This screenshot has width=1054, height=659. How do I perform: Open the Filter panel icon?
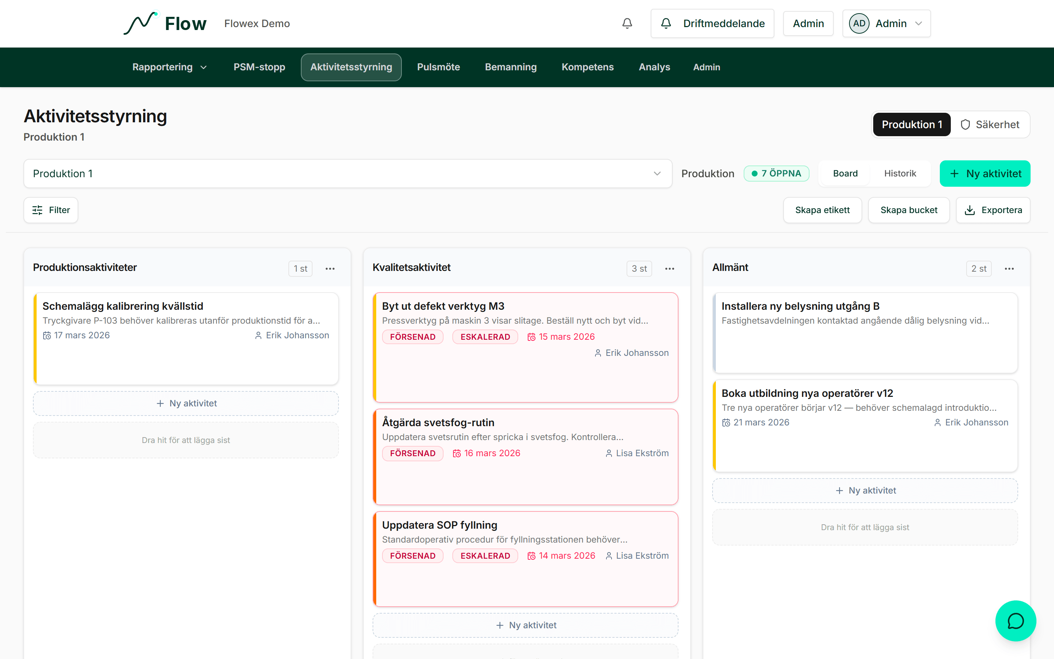click(37, 210)
